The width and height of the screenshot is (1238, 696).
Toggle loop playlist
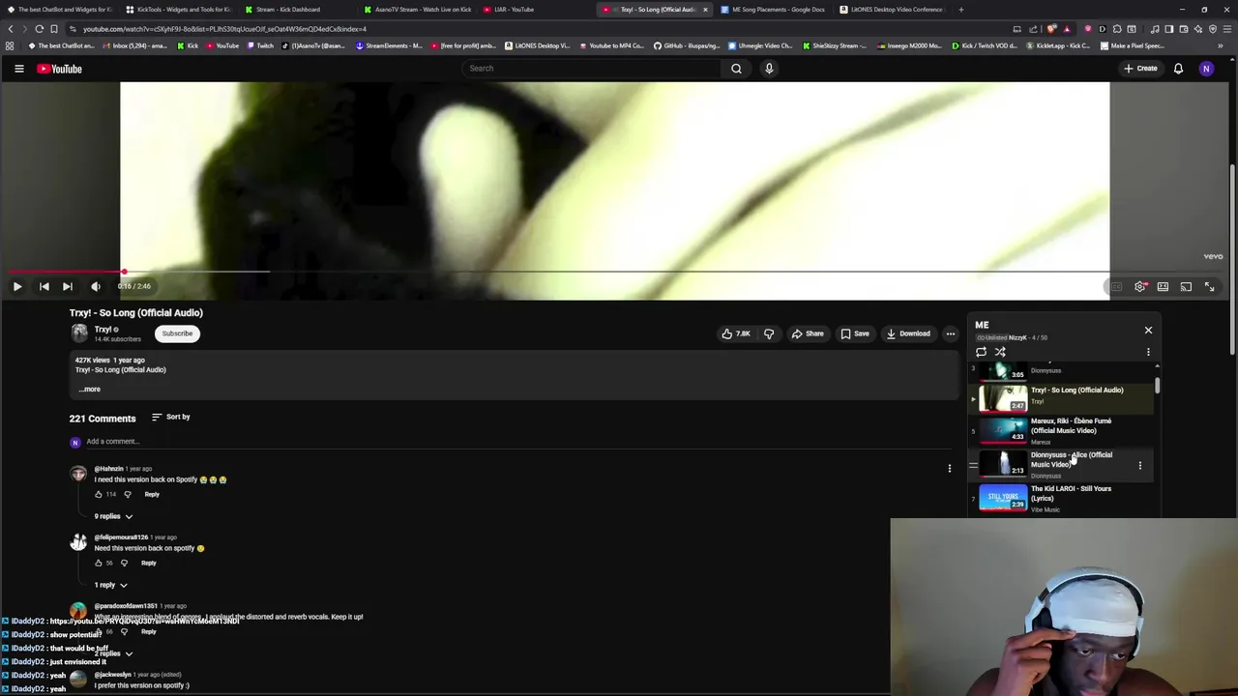point(981,352)
